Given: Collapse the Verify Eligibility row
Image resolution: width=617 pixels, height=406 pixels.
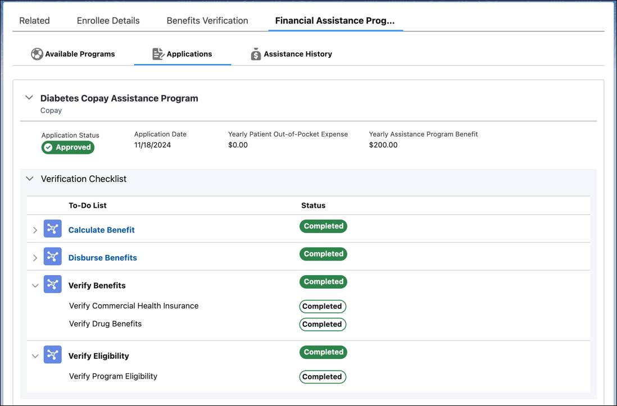Looking at the screenshot, I should (x=35, y=356).
